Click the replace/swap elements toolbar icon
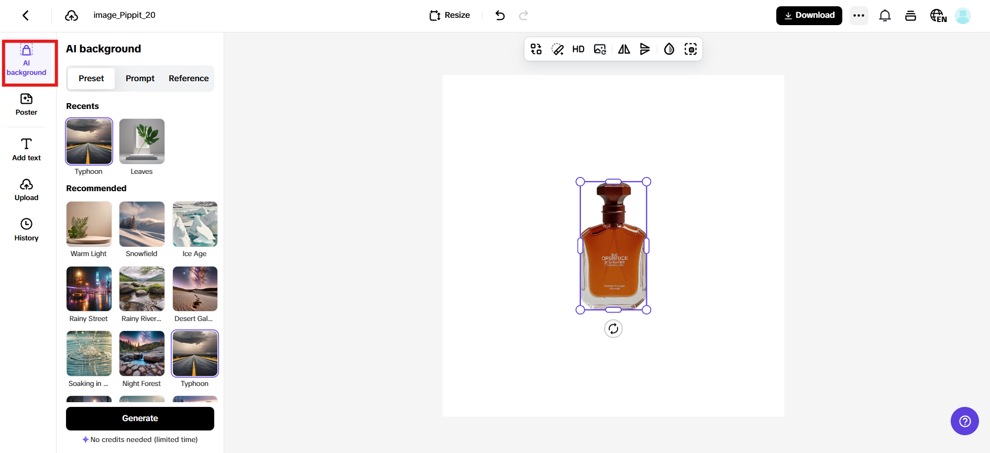 (x=536, y=49)
